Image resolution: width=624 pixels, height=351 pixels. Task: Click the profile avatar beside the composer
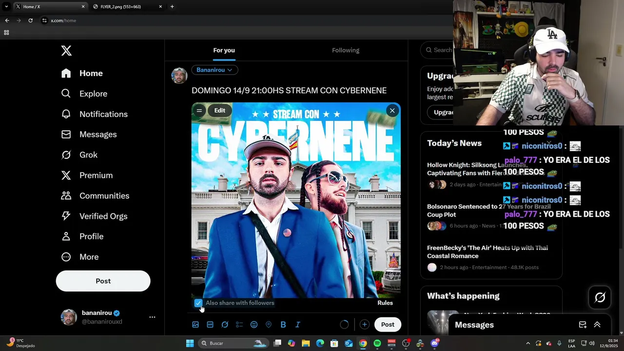coord(179,76)
